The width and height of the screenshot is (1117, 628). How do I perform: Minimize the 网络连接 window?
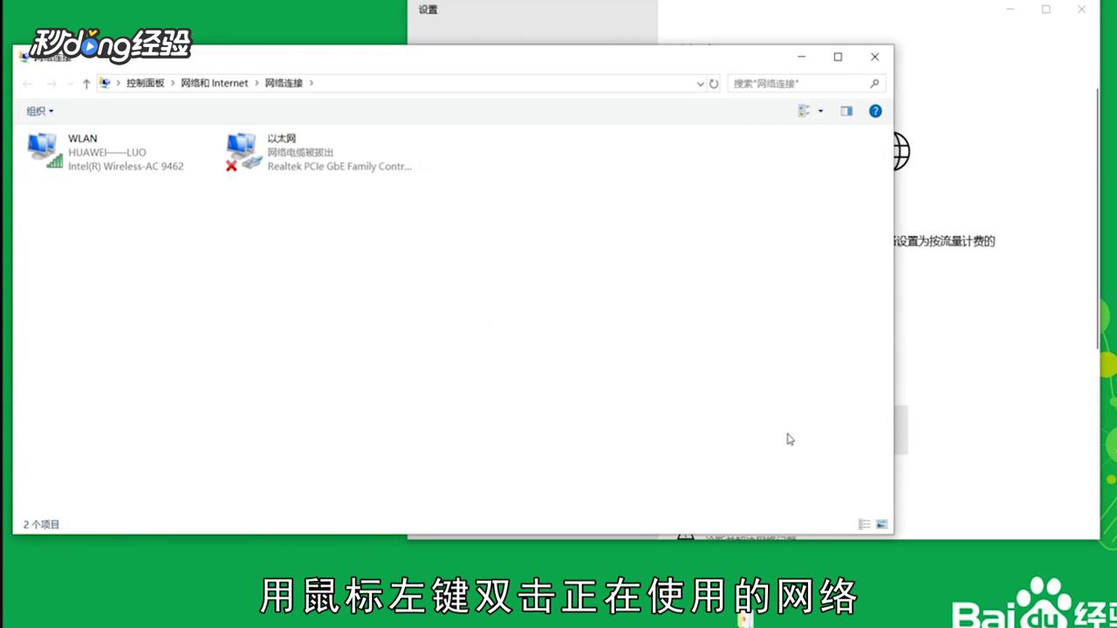(x=802, y=57)
